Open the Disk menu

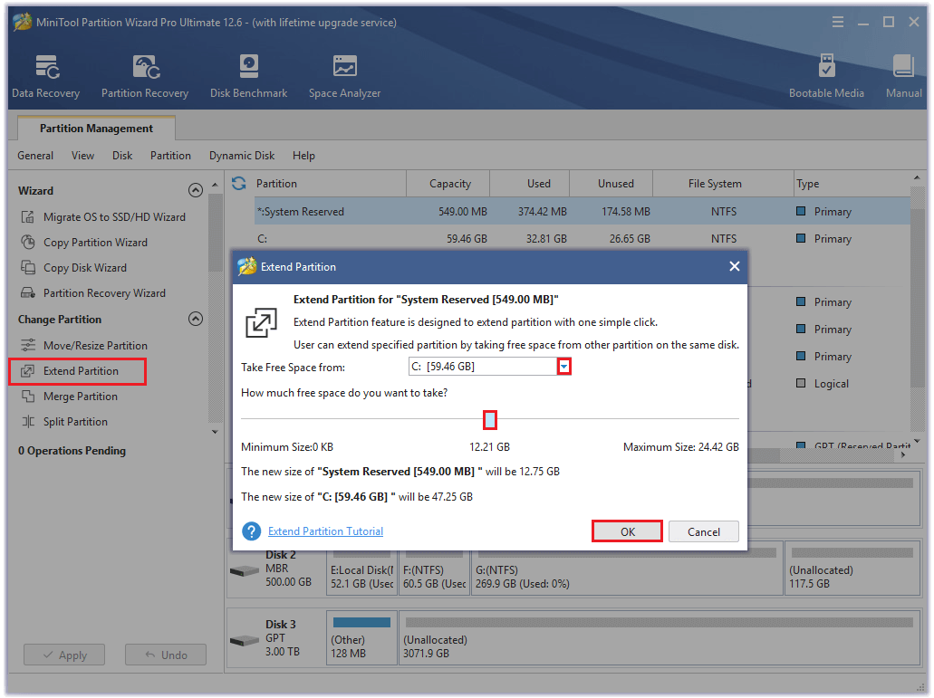point(122,156)
